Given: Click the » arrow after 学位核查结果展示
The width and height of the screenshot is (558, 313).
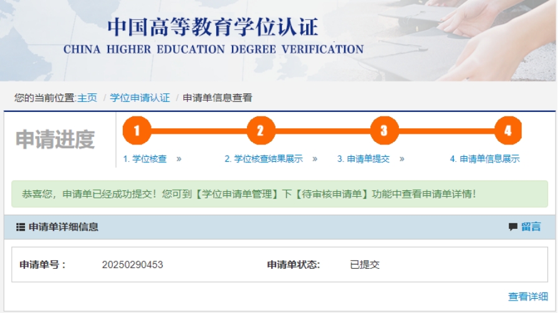Looking at the screenshot, I should 315,159.
